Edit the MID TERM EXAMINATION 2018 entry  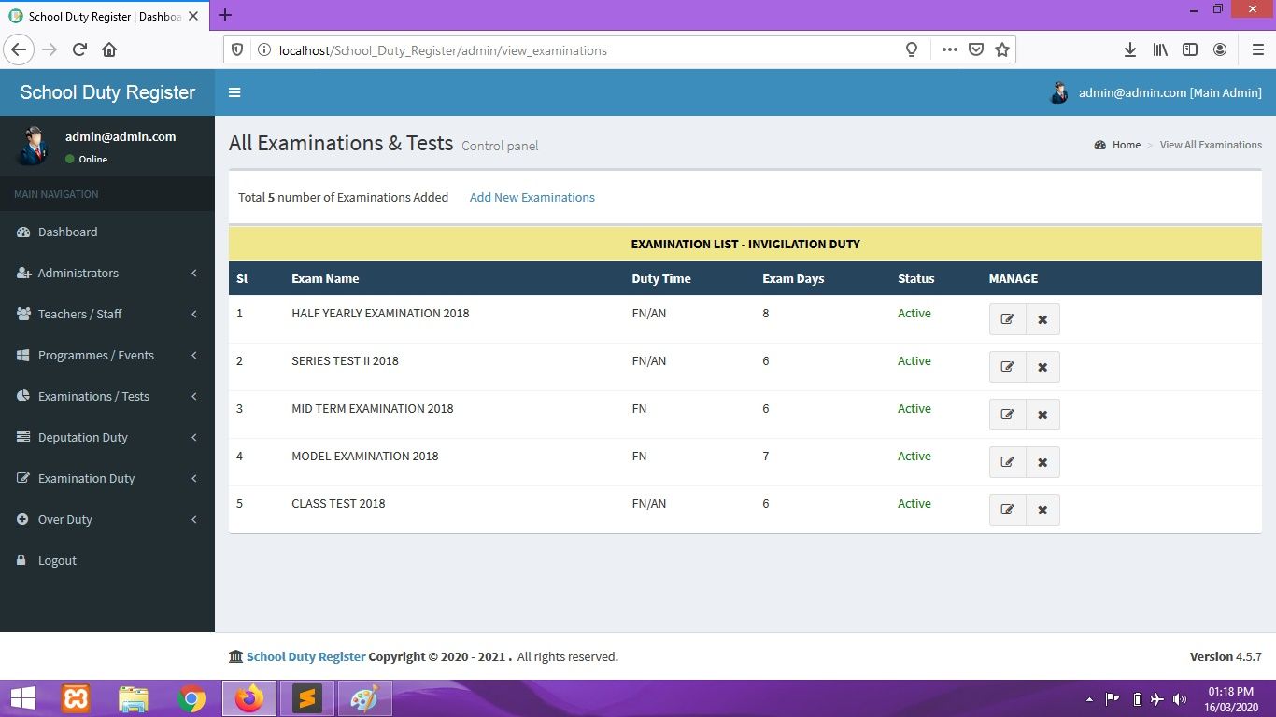[1007, 415]
